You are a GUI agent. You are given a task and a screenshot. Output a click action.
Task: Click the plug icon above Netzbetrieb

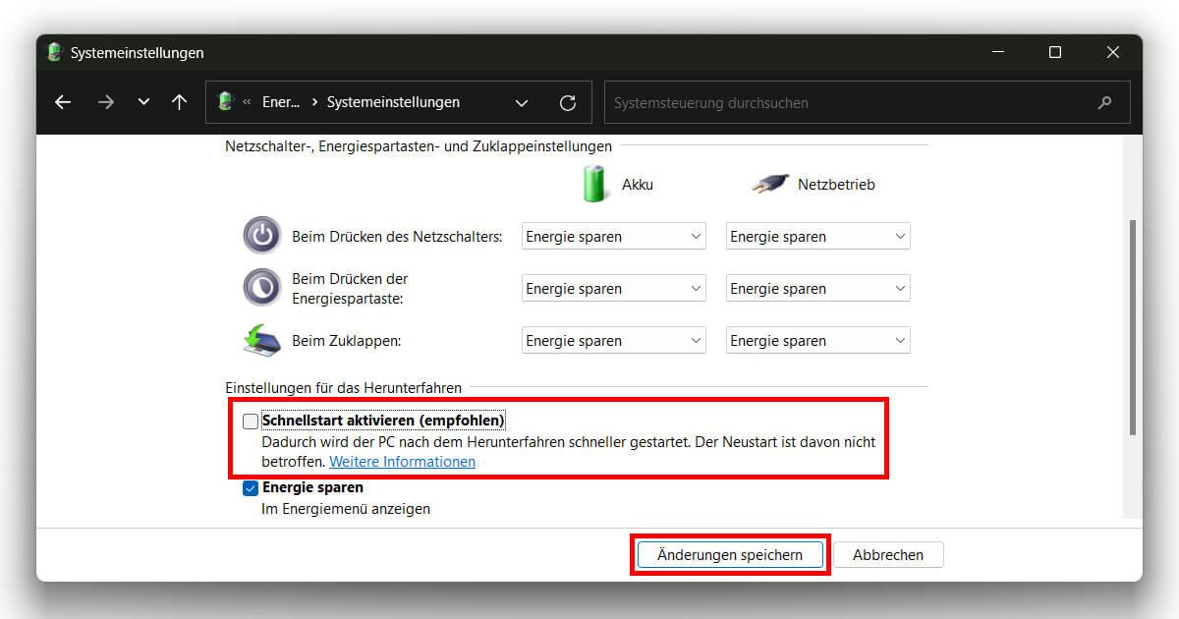771,183
